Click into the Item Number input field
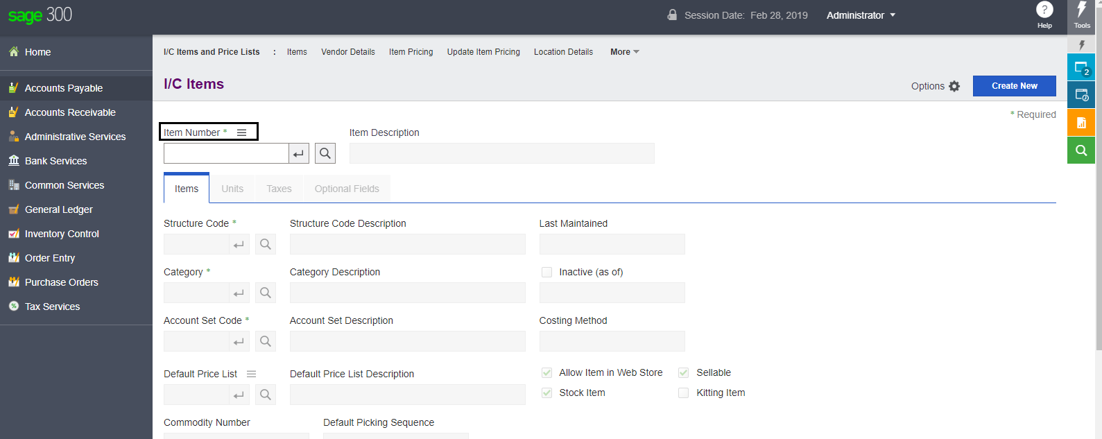Image resolution: width=1102 pixels, height=439 pixels. click(x=225, y=153)
